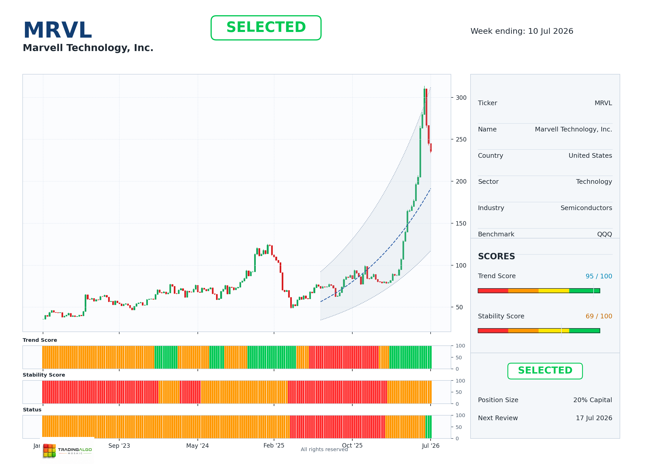Click the Country value United States
This screenshot has width=649, height=464.
(x=590, y=155)
